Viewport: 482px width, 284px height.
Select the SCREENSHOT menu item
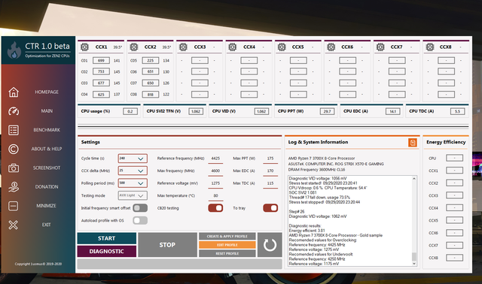tap(47, 168)
